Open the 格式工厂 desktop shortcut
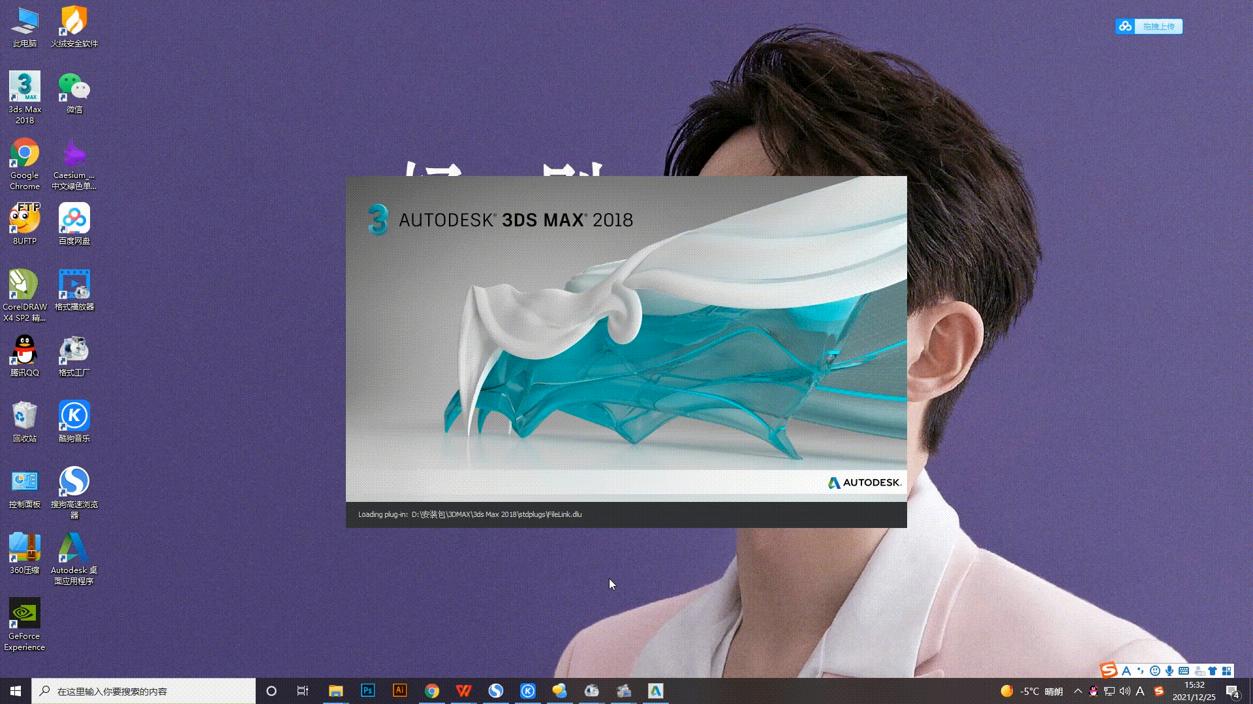 [74, 356]
